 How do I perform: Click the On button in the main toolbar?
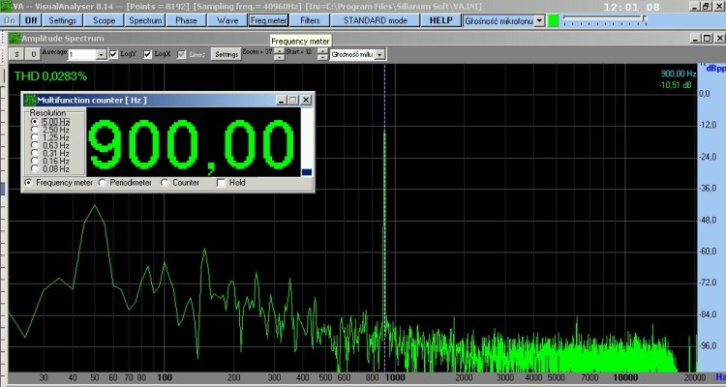(x=10, y=20)
